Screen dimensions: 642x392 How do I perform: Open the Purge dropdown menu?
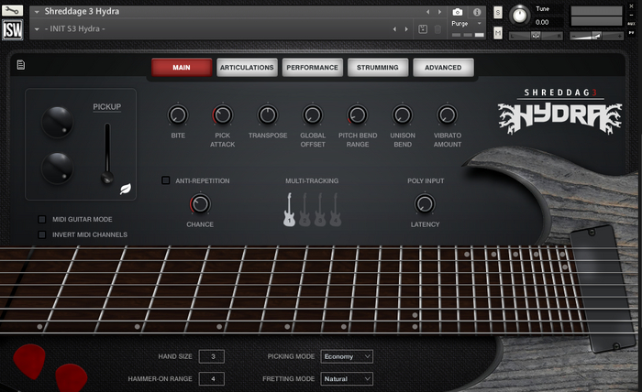[x=466, y=24]
